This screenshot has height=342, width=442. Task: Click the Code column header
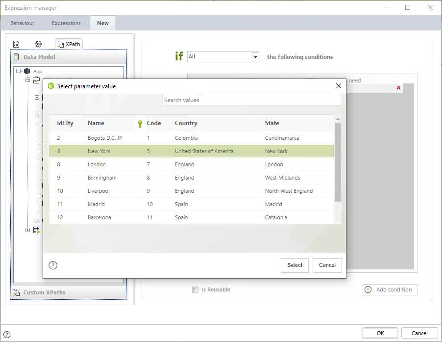[x=154, y=123]
